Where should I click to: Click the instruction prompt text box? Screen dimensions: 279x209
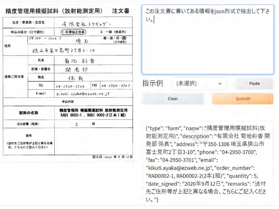(208, 39)
